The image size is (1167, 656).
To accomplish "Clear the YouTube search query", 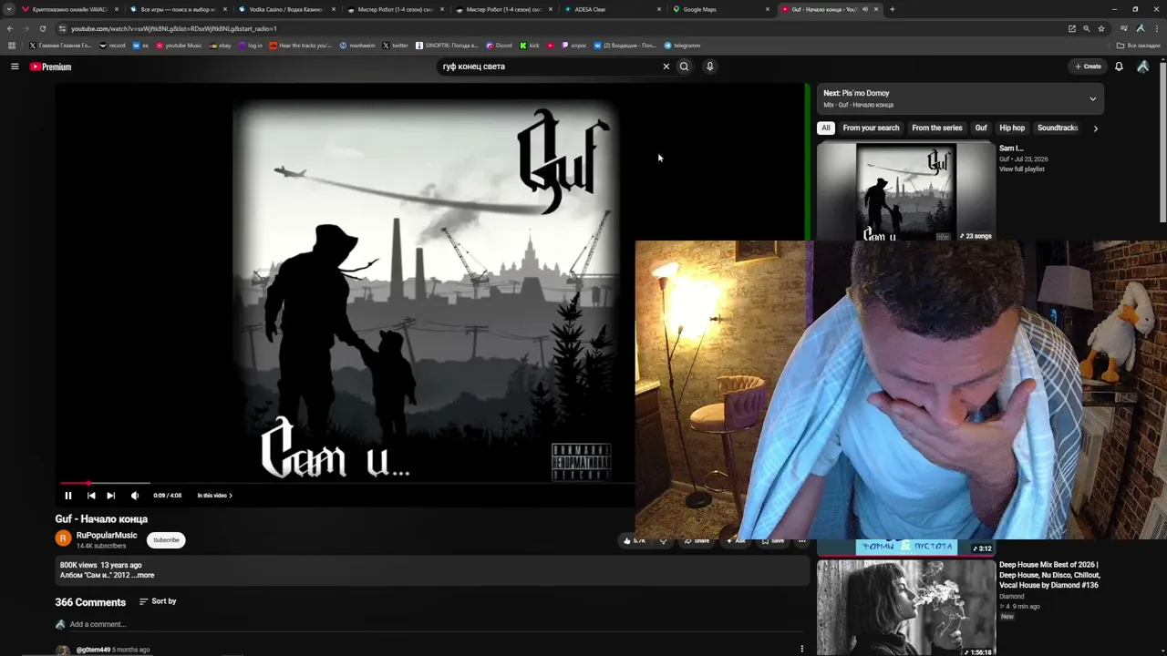I will point(666,67).
